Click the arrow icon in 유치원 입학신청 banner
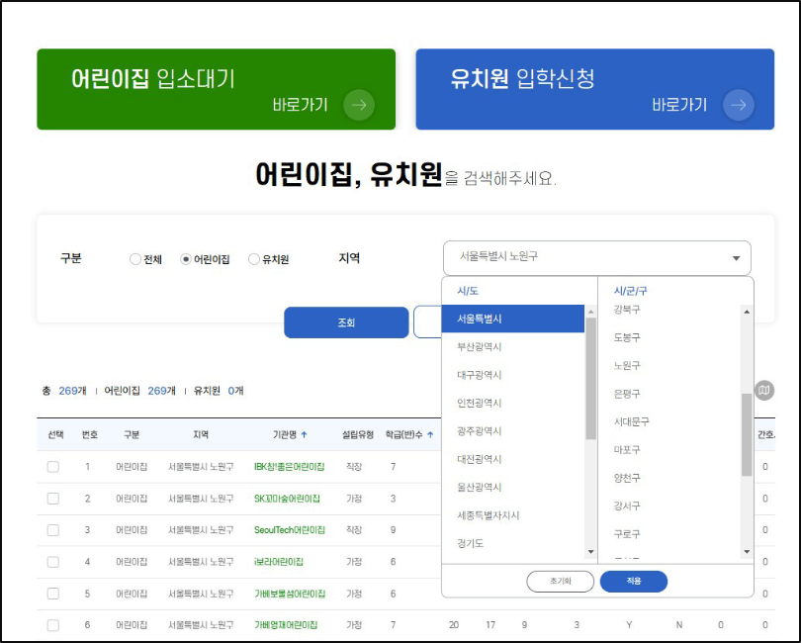 click(740, 105)
